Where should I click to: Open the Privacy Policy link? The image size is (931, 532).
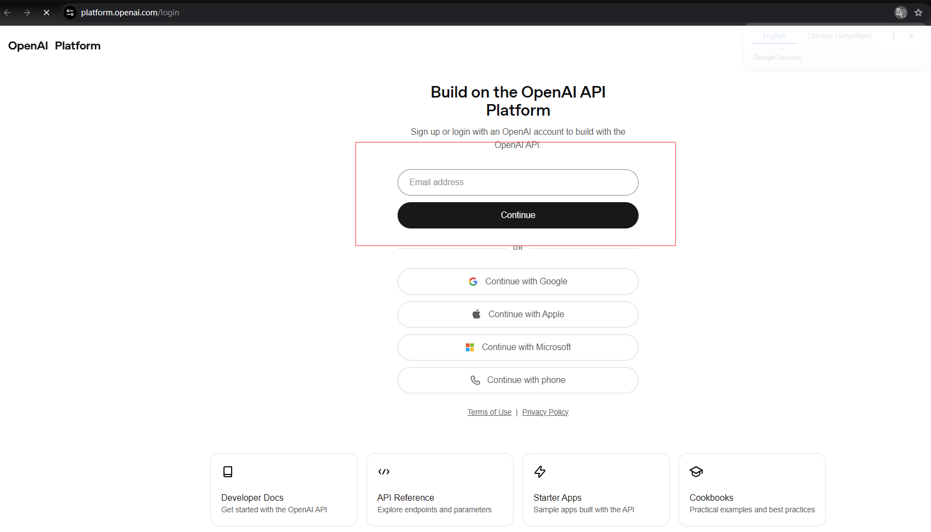coord(545,412)
